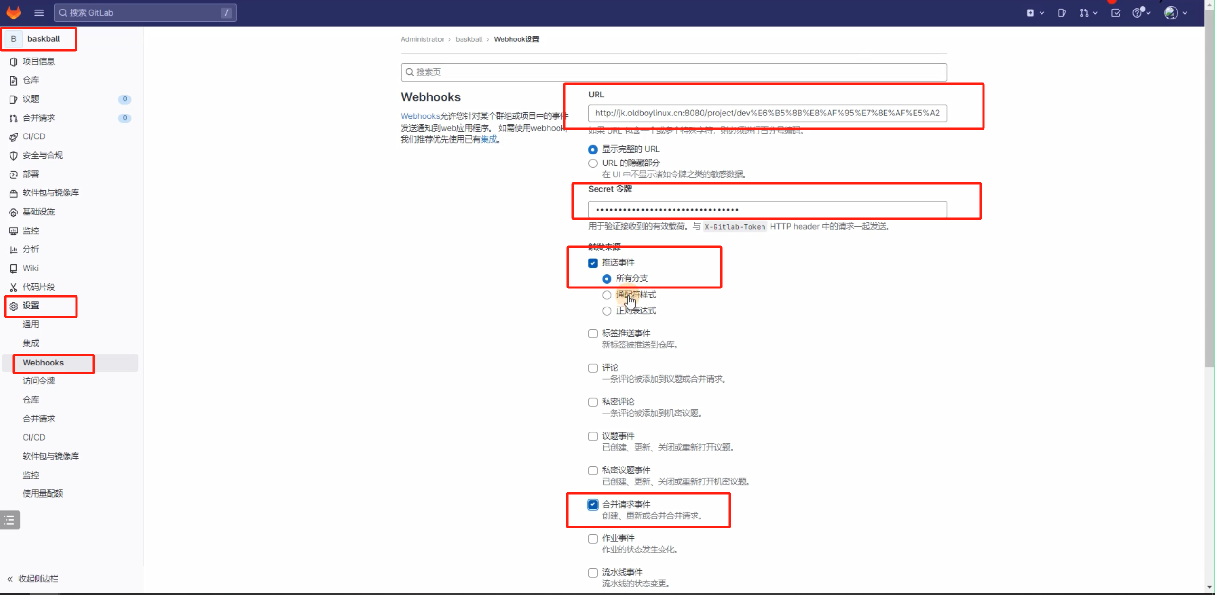Click into the webhook URL field

coord(767,113)
